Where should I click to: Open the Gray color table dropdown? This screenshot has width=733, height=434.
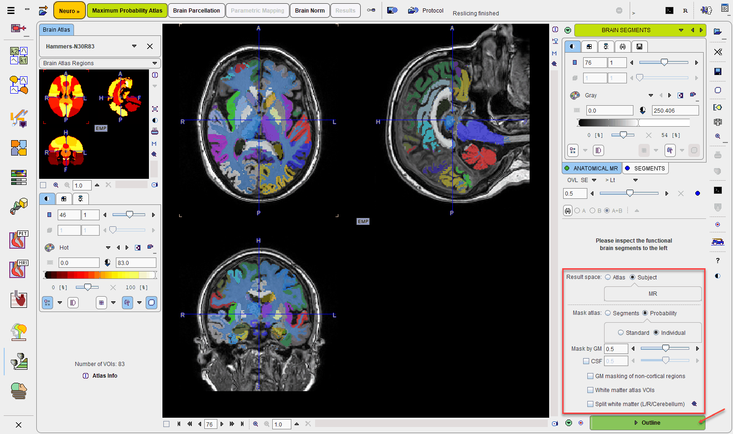point(651,95)
